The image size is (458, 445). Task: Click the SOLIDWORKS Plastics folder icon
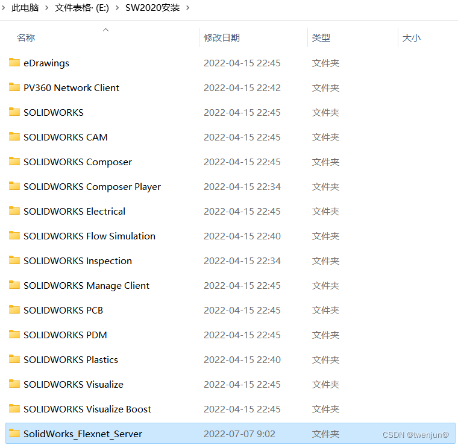(14, 359)
